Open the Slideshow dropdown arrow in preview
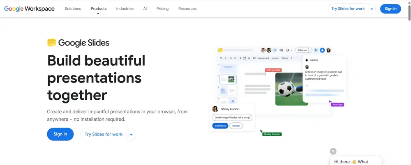Screen dimensions: 411x165 [310, 50]
